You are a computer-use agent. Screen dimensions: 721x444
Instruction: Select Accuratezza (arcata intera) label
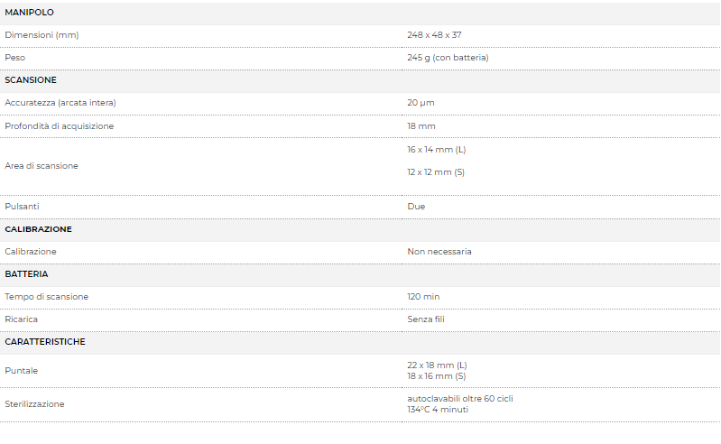[60, 103]
